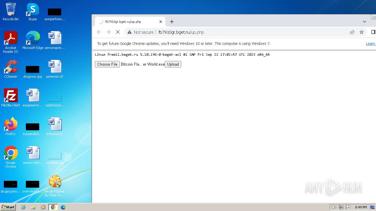Screen dimensions: 376x211
Task: Select the fb7910gr.bget.ru/up.php tab
Action: [x=130, y=22]
